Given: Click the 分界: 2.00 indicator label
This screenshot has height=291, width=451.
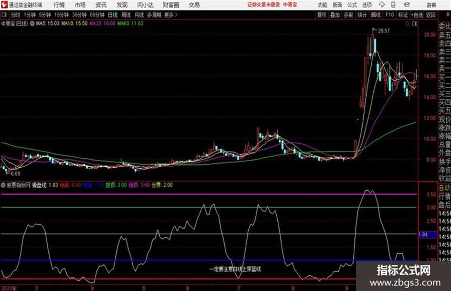Looking at the screenshot, I should tap(162, 185).
